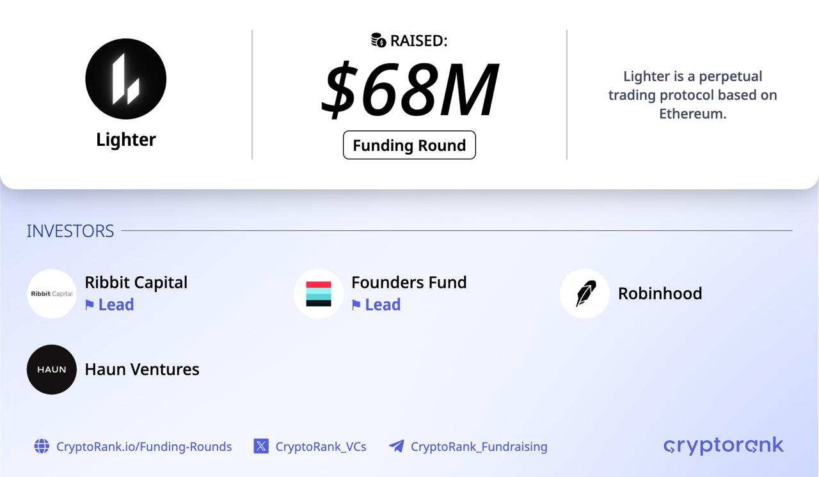The width and height of the screenshot is (819, 477).
Task: Click the X social icon
Action: [261, 446]
